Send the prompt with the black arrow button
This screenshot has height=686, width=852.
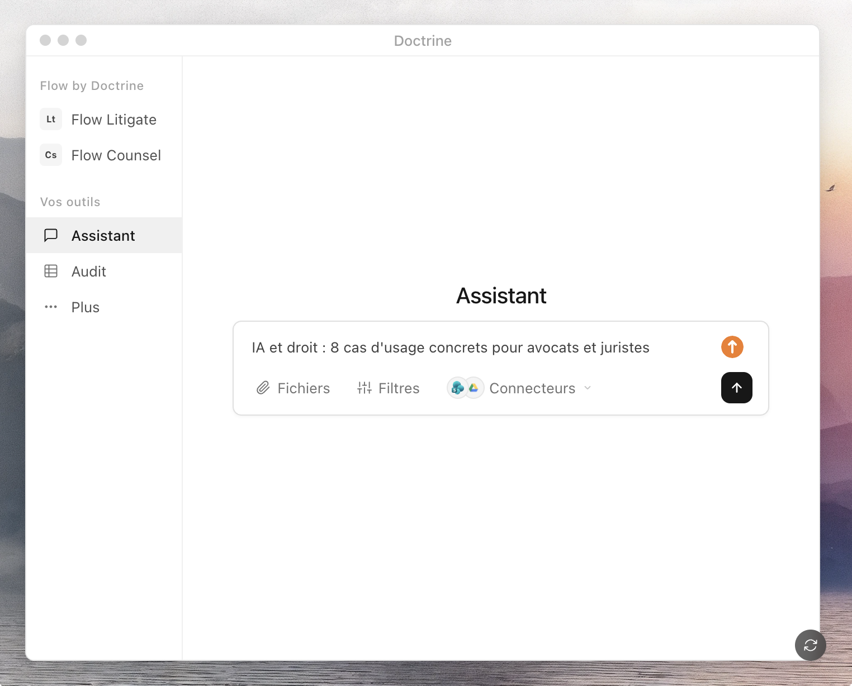coord(736,388)
